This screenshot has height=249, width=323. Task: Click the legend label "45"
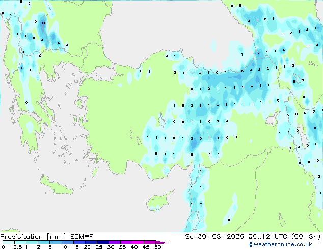click(146, 247)
